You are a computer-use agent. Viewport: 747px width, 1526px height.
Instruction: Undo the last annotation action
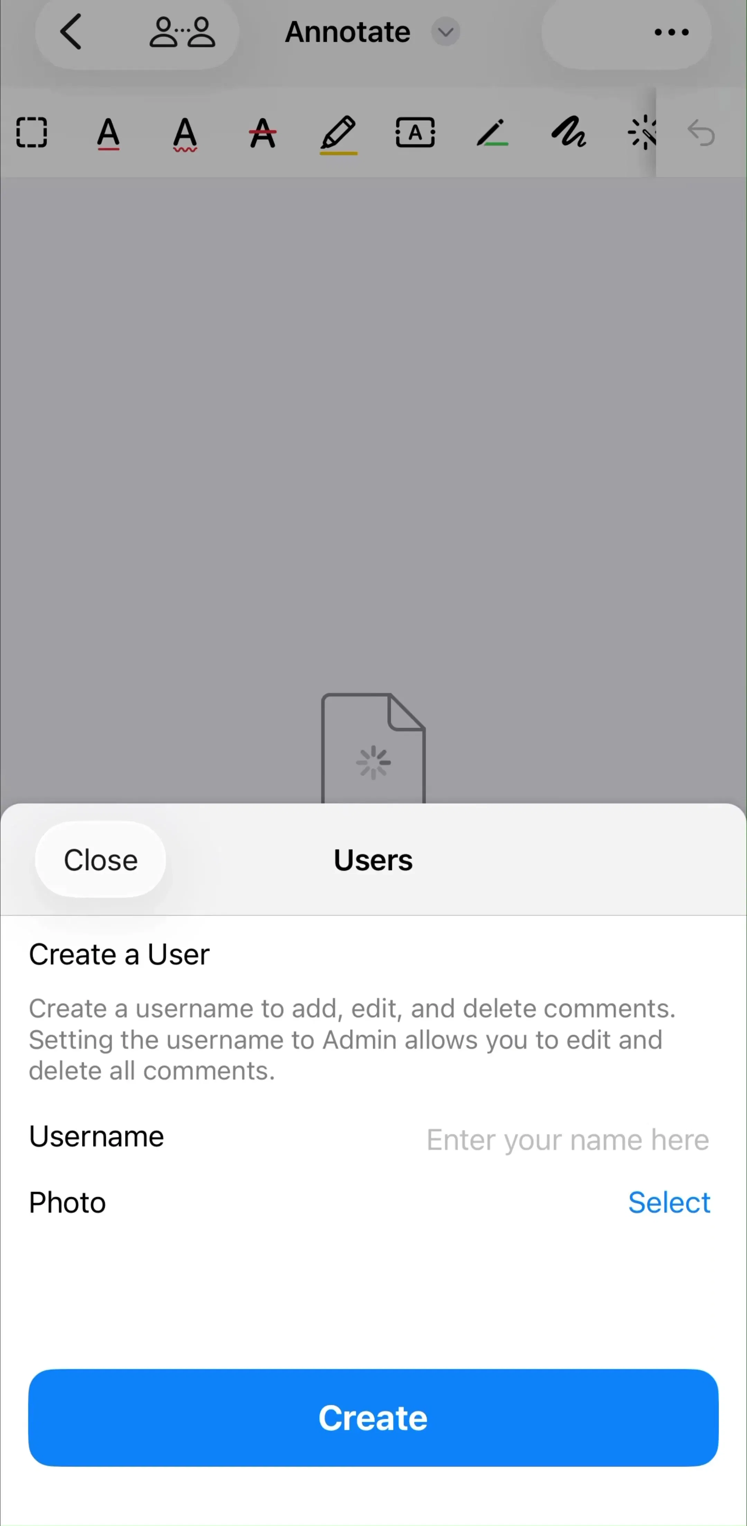701,132
